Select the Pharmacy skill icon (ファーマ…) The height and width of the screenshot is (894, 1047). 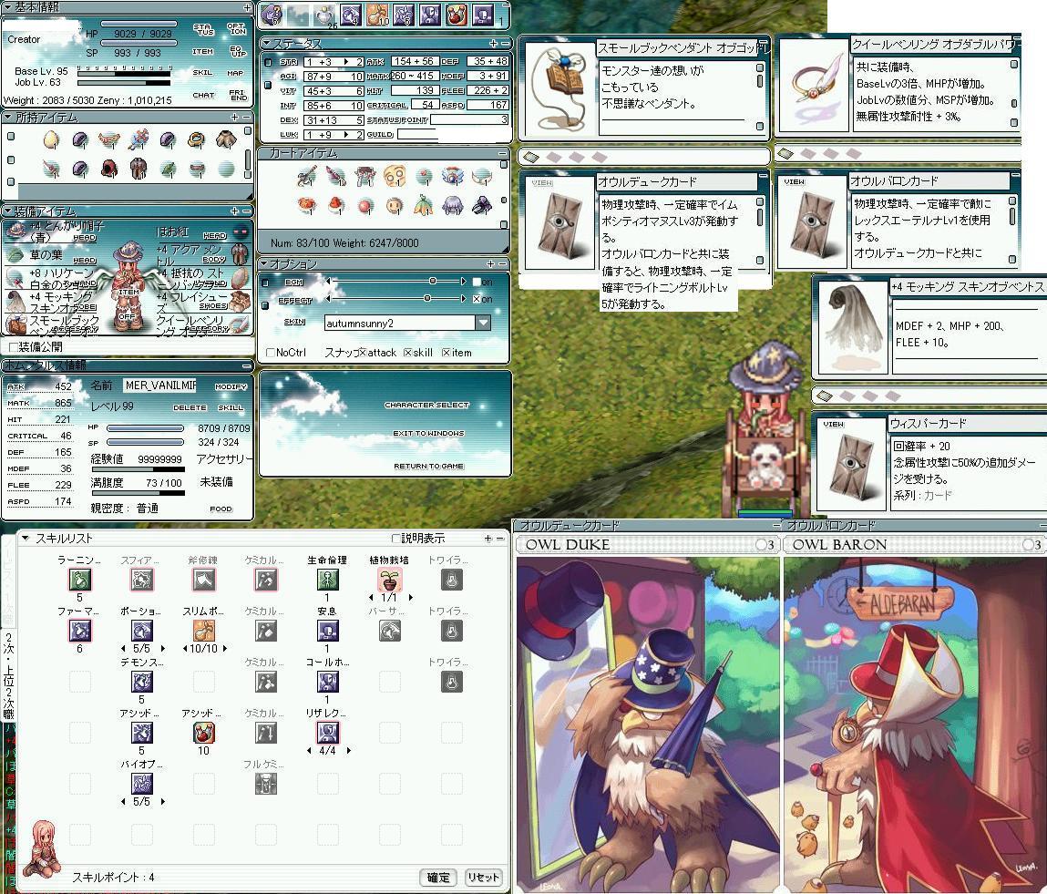coord(79,631)
